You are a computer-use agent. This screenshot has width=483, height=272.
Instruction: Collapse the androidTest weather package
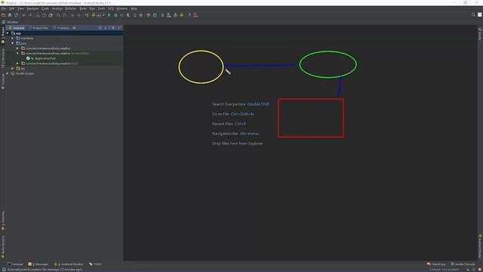point(17,54)
